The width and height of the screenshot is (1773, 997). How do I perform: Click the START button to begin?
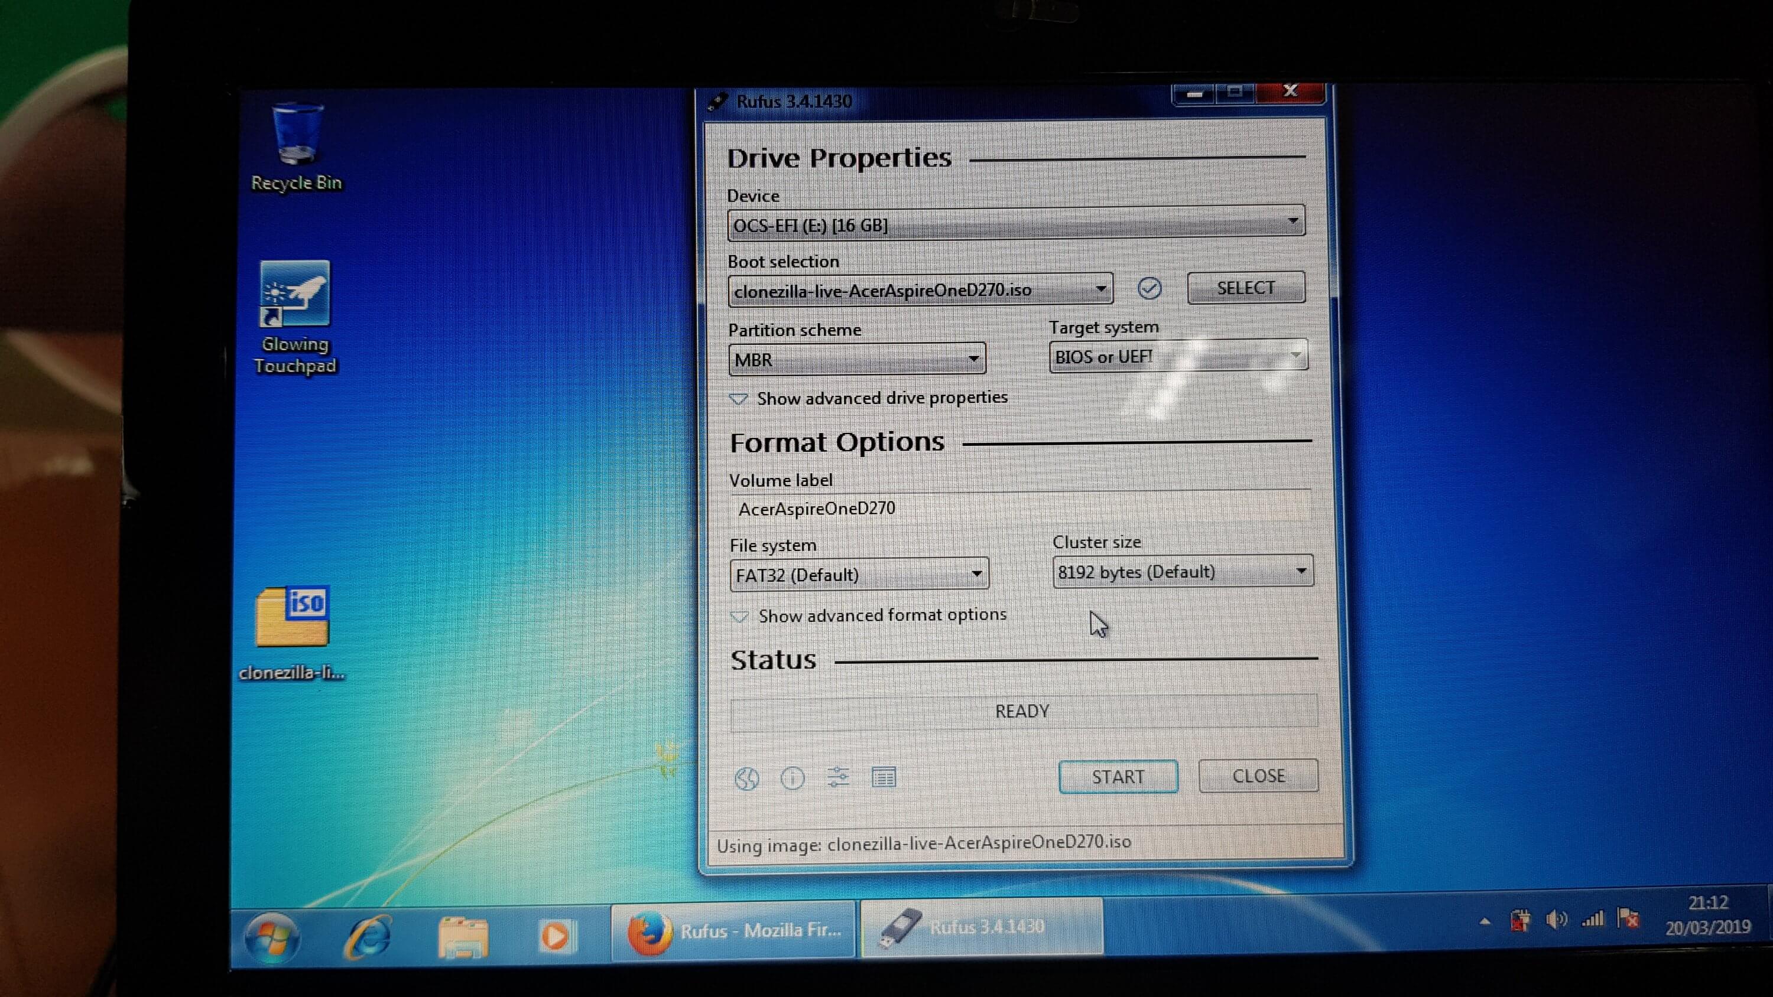(1118, 777)
